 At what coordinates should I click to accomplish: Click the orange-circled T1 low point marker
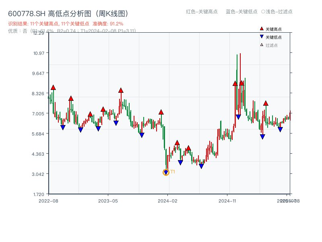tap(166, 173)
